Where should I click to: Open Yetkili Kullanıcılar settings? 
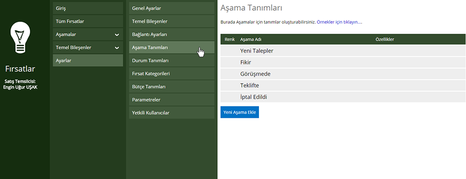pos(172,113)
